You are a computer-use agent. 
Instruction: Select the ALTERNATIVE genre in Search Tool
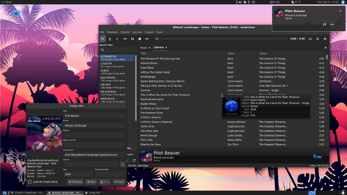point(117,58)
